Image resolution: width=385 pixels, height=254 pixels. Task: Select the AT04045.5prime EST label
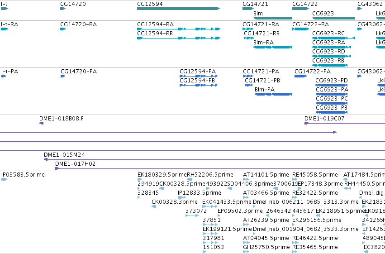click(266, 238)
